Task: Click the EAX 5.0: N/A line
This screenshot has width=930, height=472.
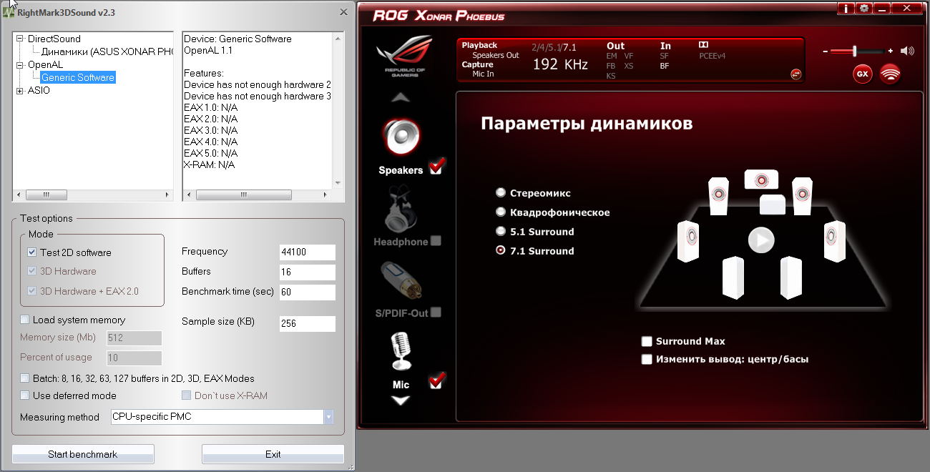Action: (210, 153)
